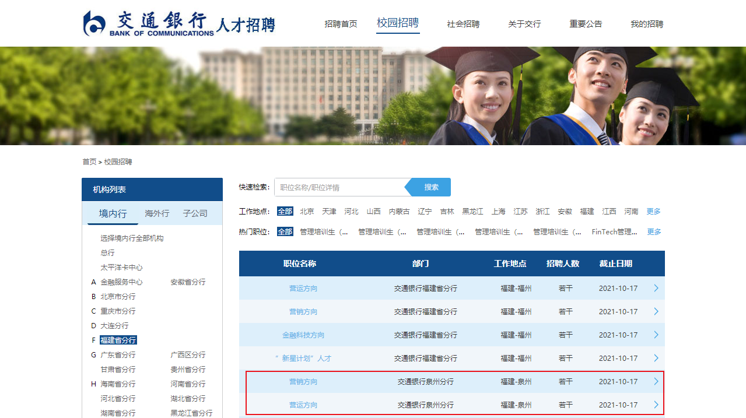Image resolution: width=746 pixels, height=418 pixels.
Task: Select 重庆市分行 in institution list
Action: point(118,311)
